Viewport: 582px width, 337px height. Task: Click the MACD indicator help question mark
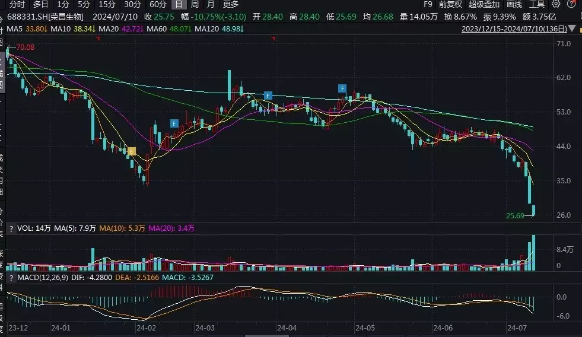11,278
